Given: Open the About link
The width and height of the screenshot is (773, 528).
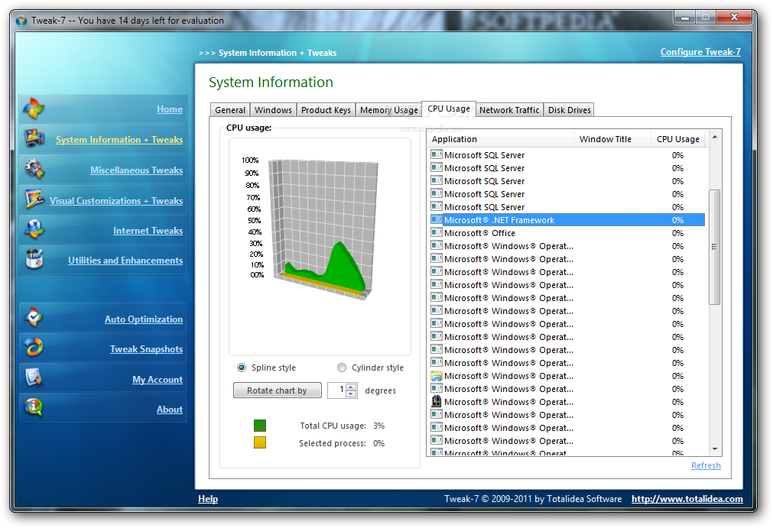Looking at the screenshot, I should click(170, 410).
